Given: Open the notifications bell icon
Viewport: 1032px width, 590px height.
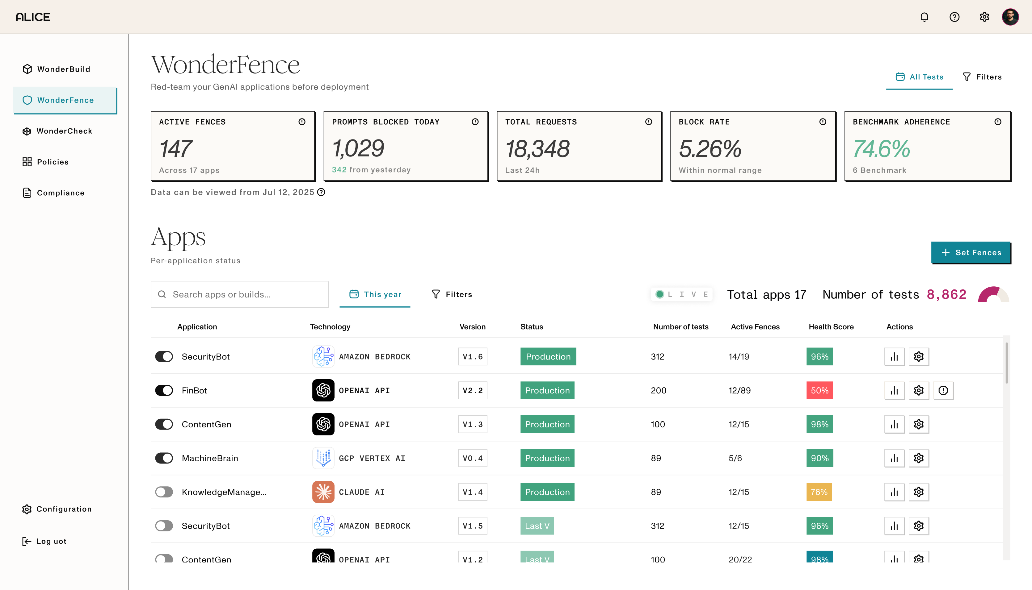Looking at the screenshot, I should 924,17.
